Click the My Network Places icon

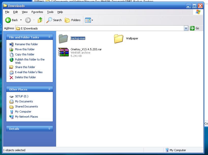pyautogui.click(x=11, y=117)
